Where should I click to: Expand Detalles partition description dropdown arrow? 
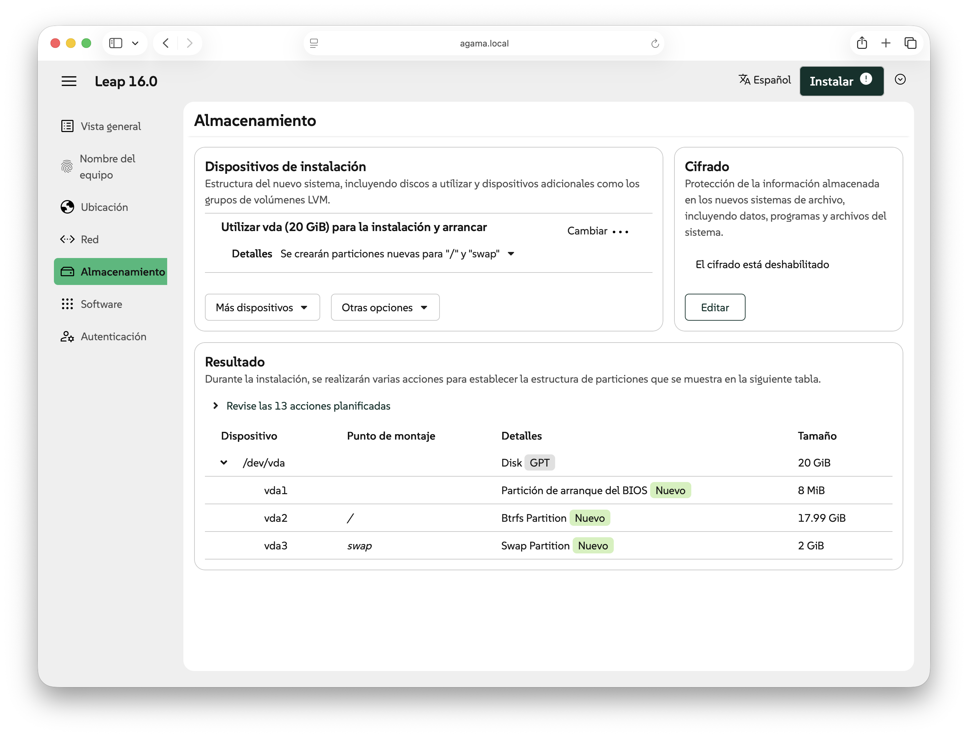[x=511, y=254]
